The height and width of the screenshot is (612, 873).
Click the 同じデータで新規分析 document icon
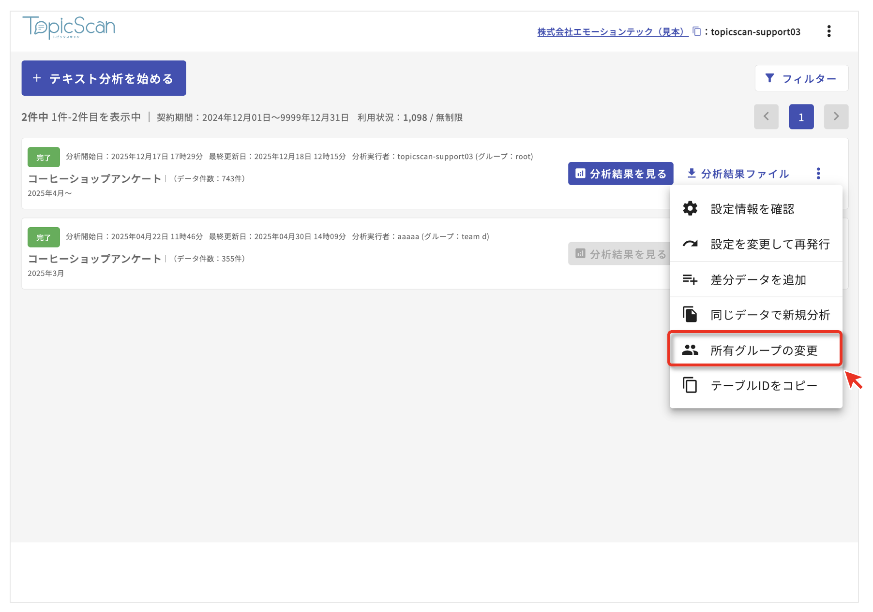(690, 315)
